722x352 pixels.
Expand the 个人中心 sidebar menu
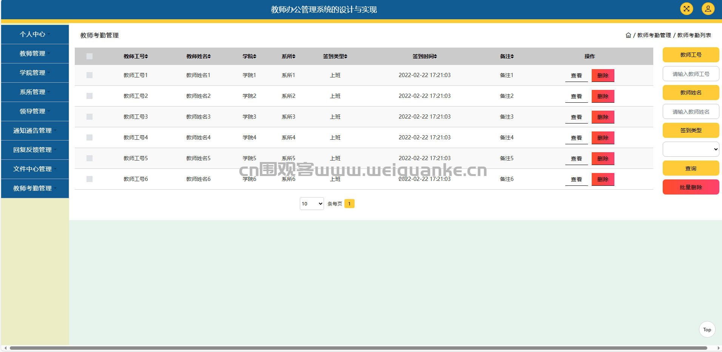pos(35,34)
